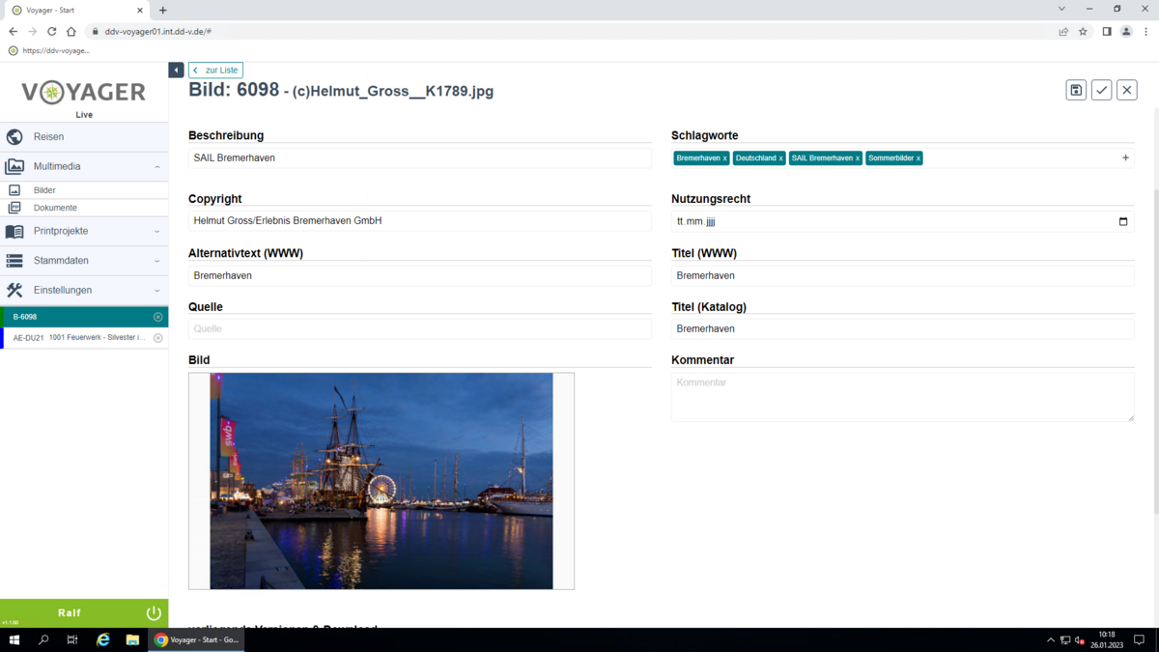The image size is (1159, 652).
Task: Remove the Bremerhaven keyword tag
Action: pyautogui.click(x=724, y=158)
